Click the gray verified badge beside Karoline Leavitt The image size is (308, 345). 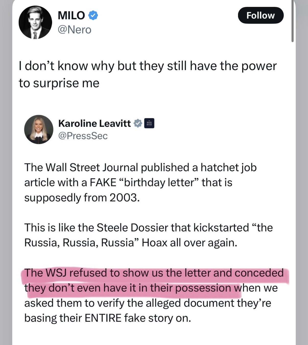tap(138, 123)
